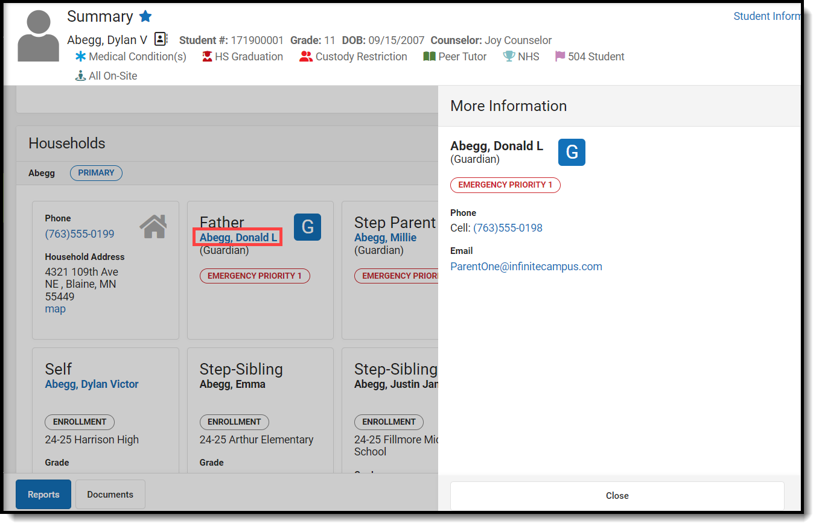Click the Households section heading
The width and height of the screenshot is (819, 529).
[x=67, y=144]
